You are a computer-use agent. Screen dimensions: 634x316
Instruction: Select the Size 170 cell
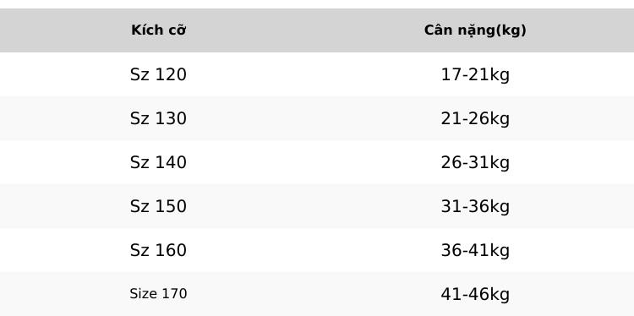point(159,294)
